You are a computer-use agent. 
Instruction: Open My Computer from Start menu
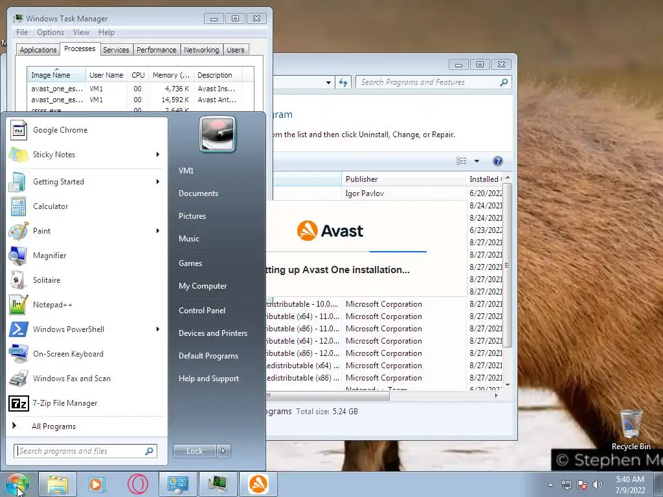click(x=203, y=286)
